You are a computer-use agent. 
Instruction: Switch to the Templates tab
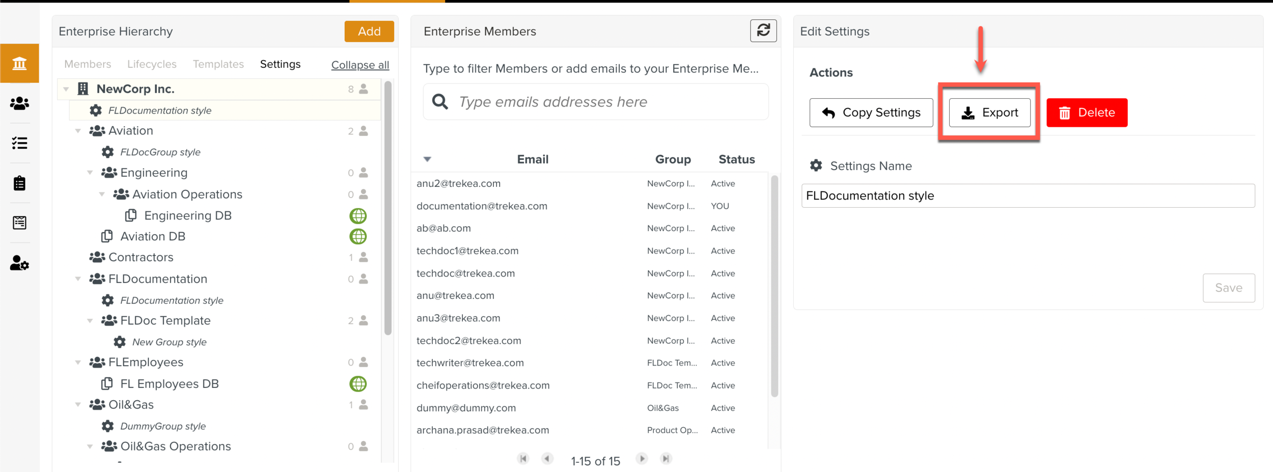click(218, 64)
